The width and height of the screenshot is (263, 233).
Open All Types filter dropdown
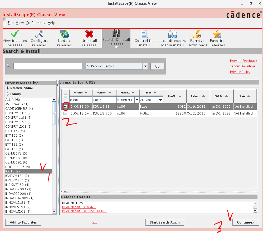click(x=160, y=100)
